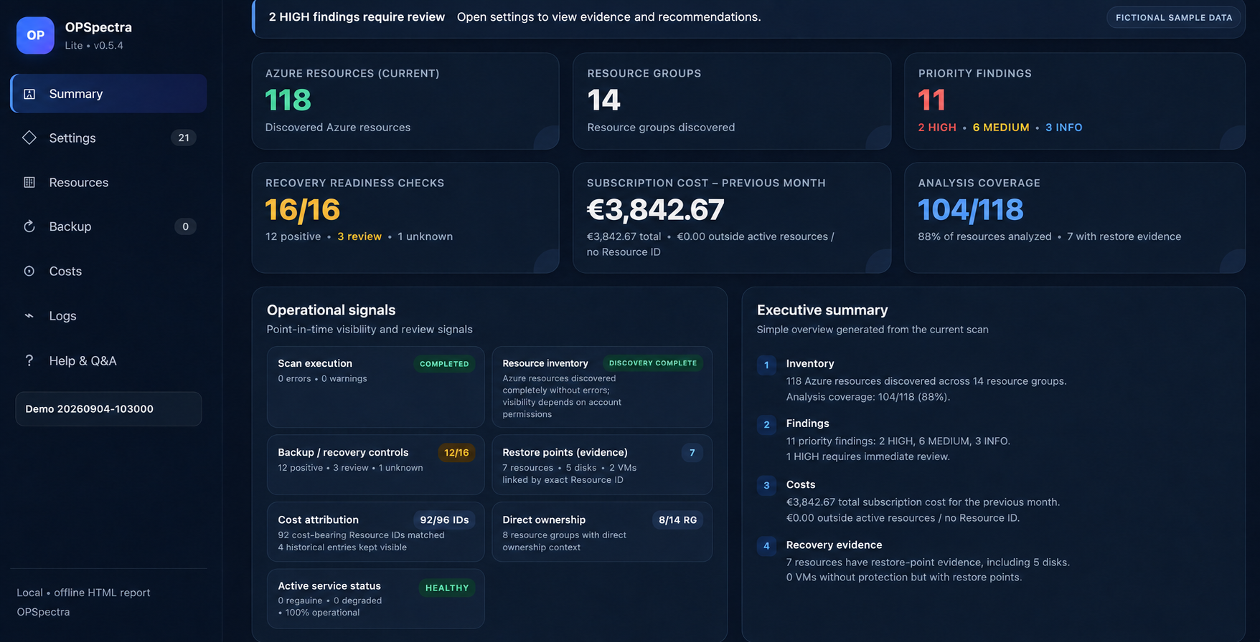This screenshot has width=1260, height=642.
Task: Select the Demo 20260904-103000 scan box
Action: tap(108, 409)
